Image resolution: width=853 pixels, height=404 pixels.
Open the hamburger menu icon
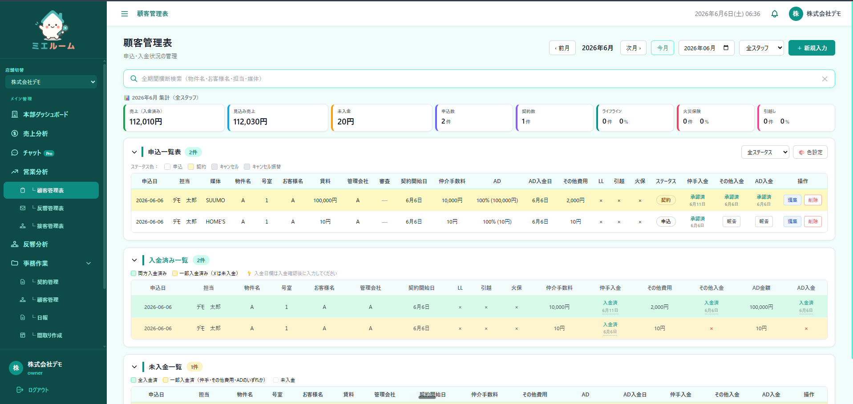[x=125, y=14]
